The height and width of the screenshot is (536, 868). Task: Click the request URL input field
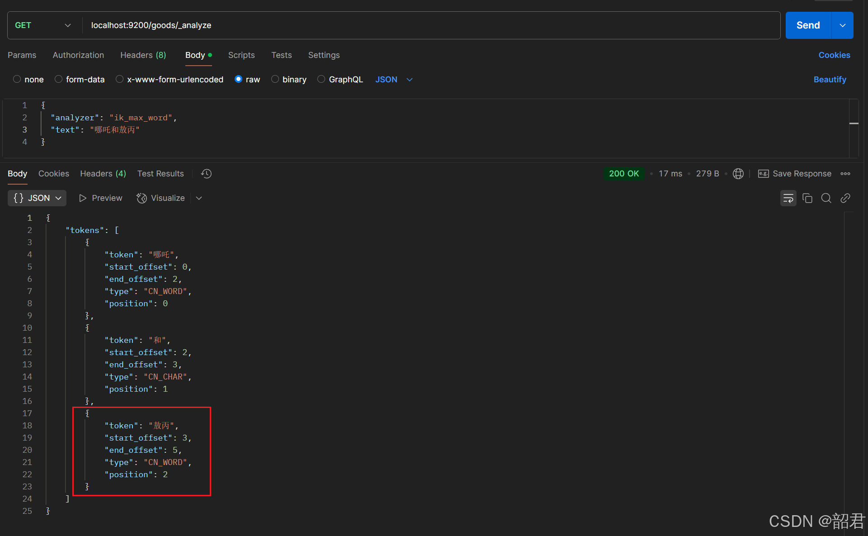[429, 25]
